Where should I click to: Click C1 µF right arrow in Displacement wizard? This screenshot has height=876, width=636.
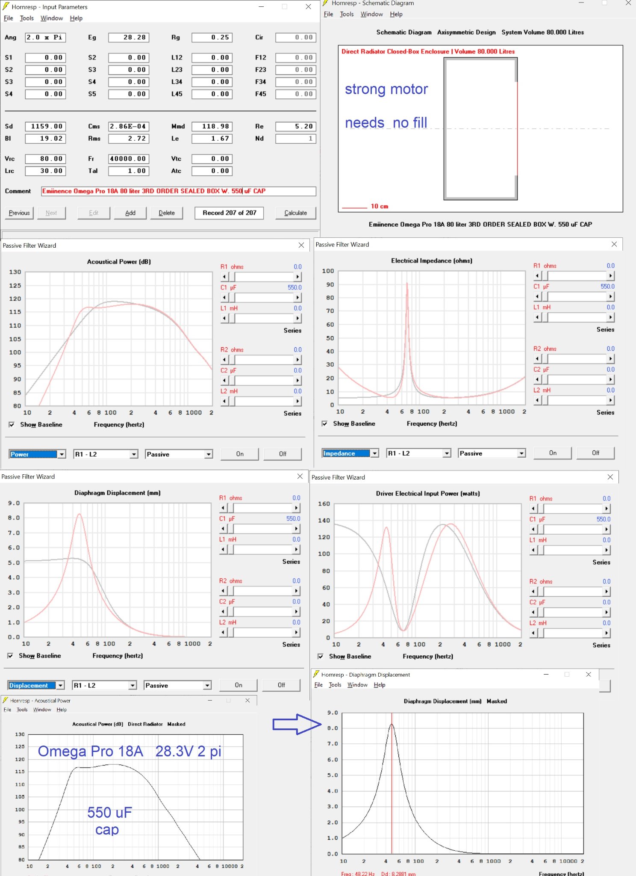click(296, 529)
